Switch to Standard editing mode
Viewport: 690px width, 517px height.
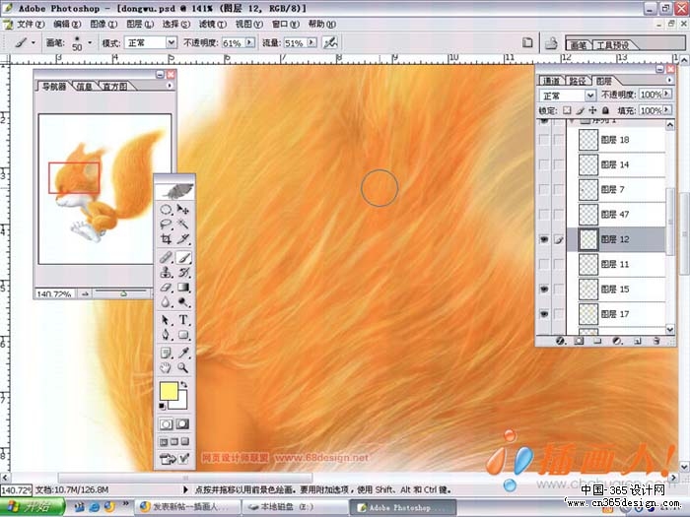166,423
